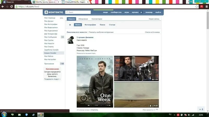Viewport: 209px width, 117px height.
Task: Click the taskbar clock showing 22:41
Action: (201, 115)
